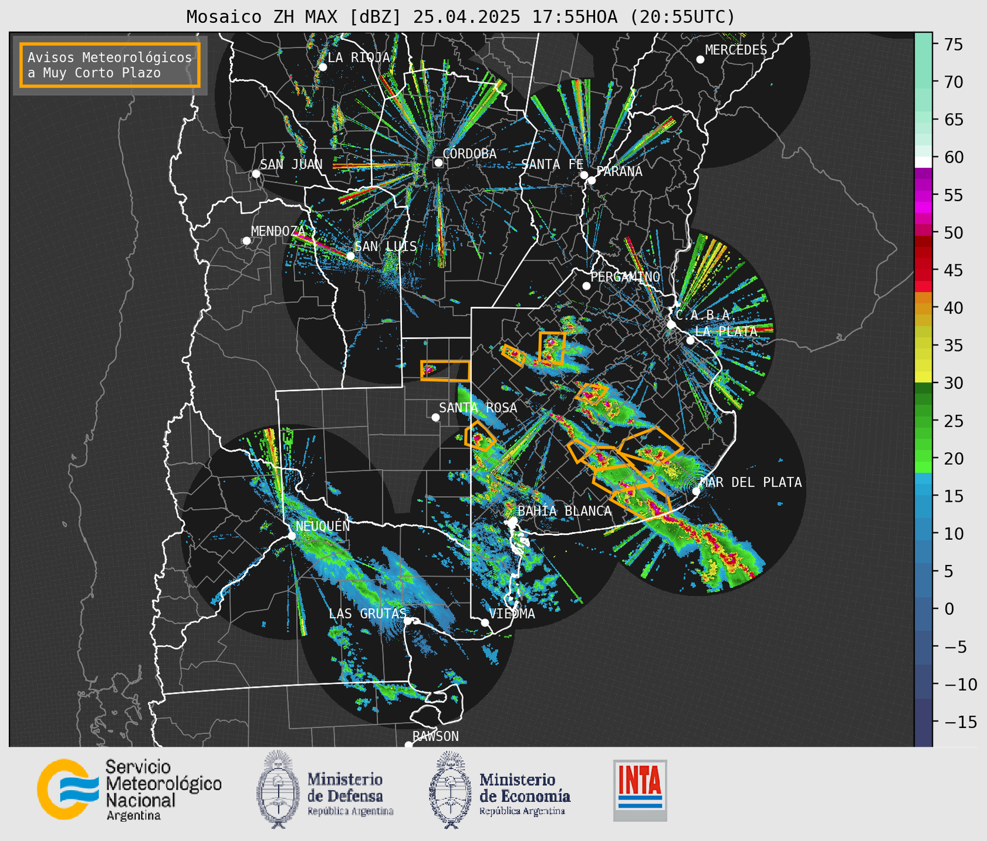The height and width of the screenshot is (841, 987).
Task: Click the SAN LUIS city label
Action: click(386, 246)
